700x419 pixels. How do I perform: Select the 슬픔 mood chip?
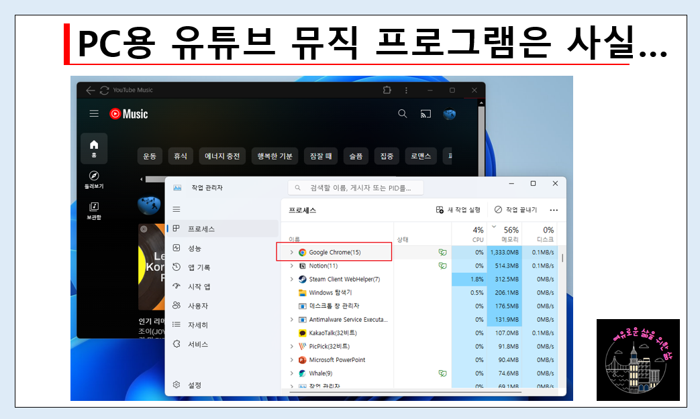(356, 156)
